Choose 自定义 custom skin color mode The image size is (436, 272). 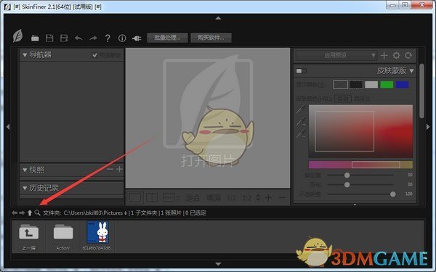coord(363,99)
